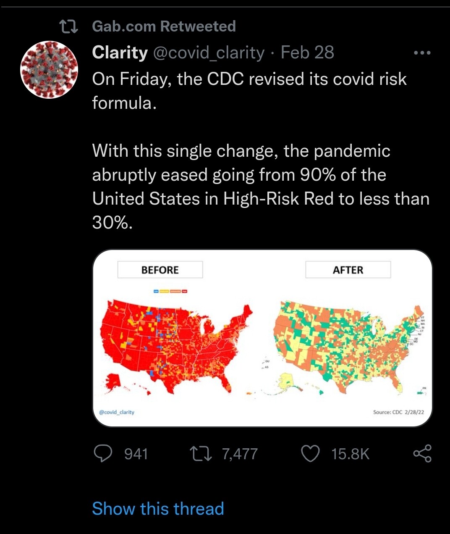Like the tweet with heart icon
Viewport: 450px width, 534px height.
(x=311, y=454)
